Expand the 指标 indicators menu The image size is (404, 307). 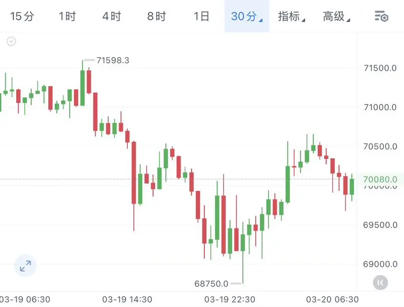[291, 17]
